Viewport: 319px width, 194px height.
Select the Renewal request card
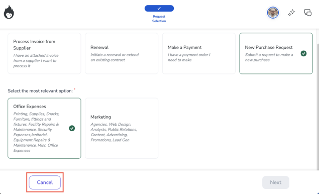coord(122,53)
